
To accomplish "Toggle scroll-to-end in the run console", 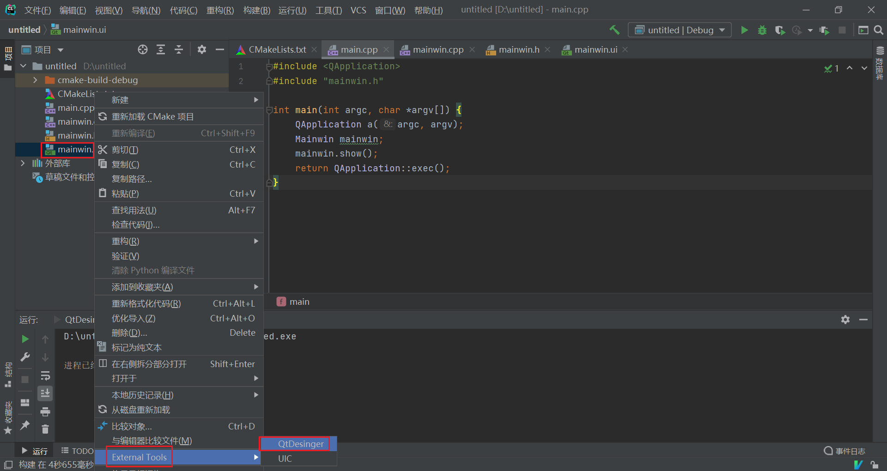I will tap(45, 393).
